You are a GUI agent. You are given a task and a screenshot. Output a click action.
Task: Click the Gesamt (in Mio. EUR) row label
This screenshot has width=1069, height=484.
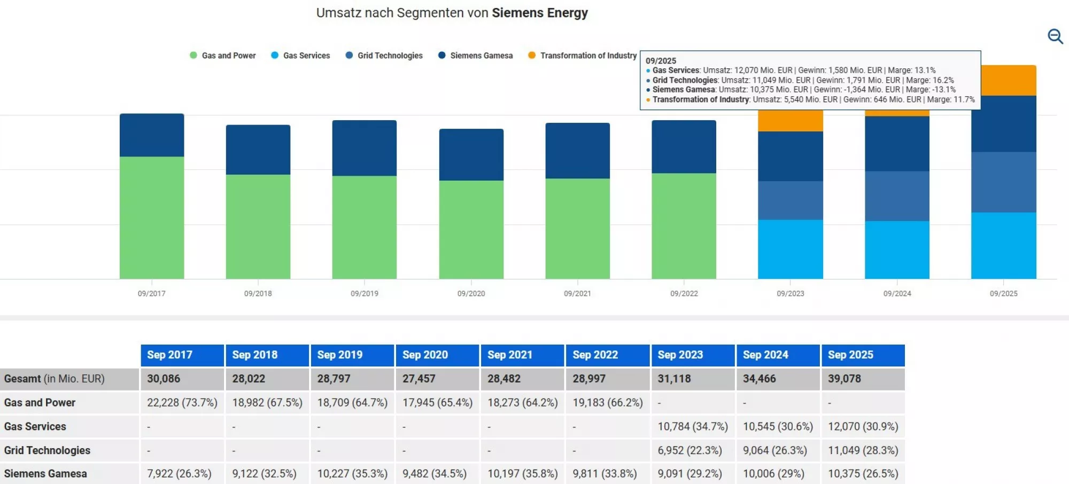point(55,379)
